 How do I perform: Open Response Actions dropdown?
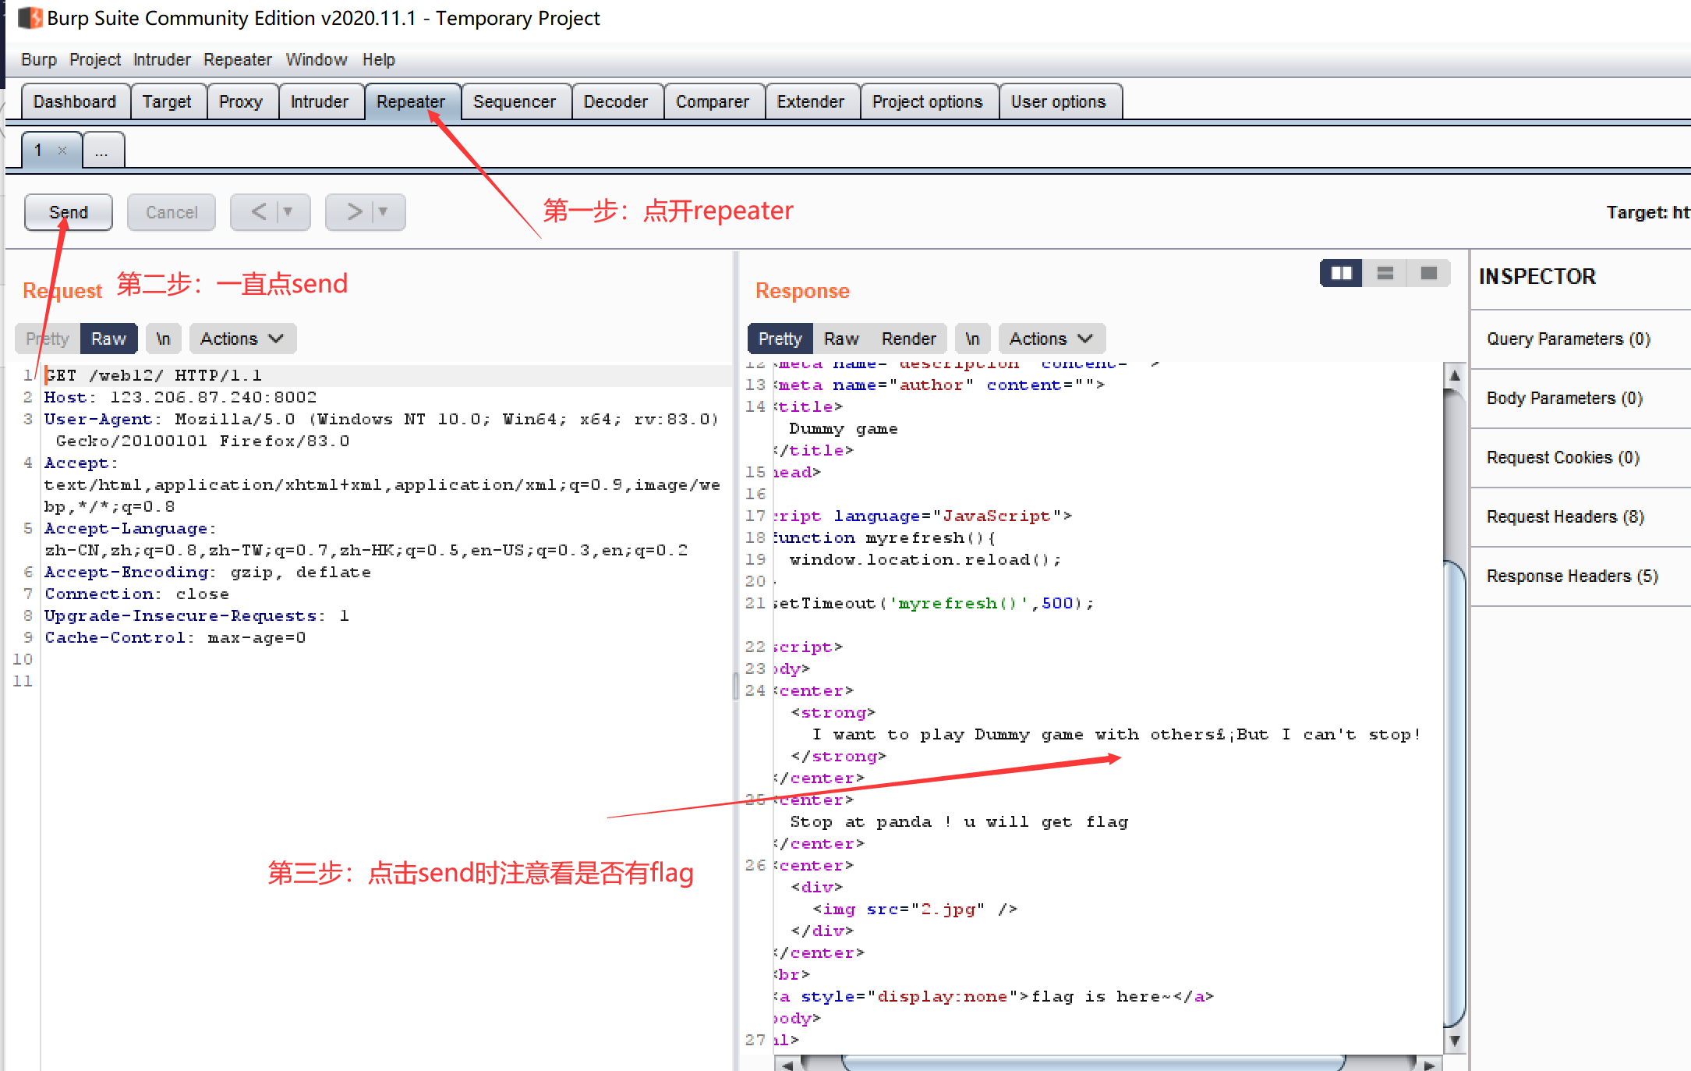pos(1051,339)
